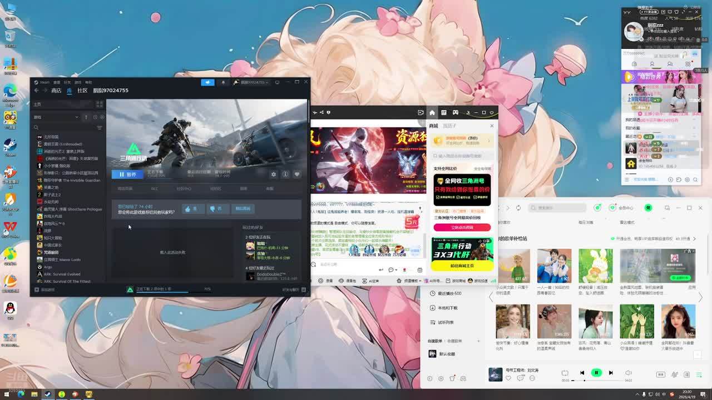Open the Steam notifications bell
Screen dimensions: 712x400
[x=223, y=82]
